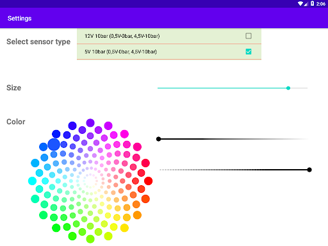Image resolution: width=328 pixels, height=246 pixels.
Task: Click the upper black color slider handle
Action: click(x=158, y=139)
